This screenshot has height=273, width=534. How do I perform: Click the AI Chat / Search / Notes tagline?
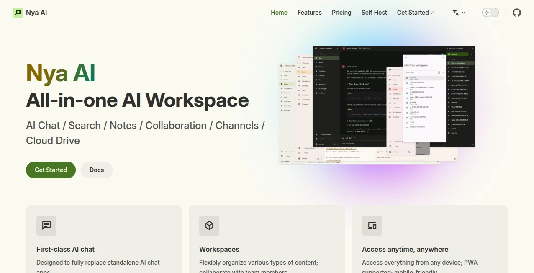(145, 133)
